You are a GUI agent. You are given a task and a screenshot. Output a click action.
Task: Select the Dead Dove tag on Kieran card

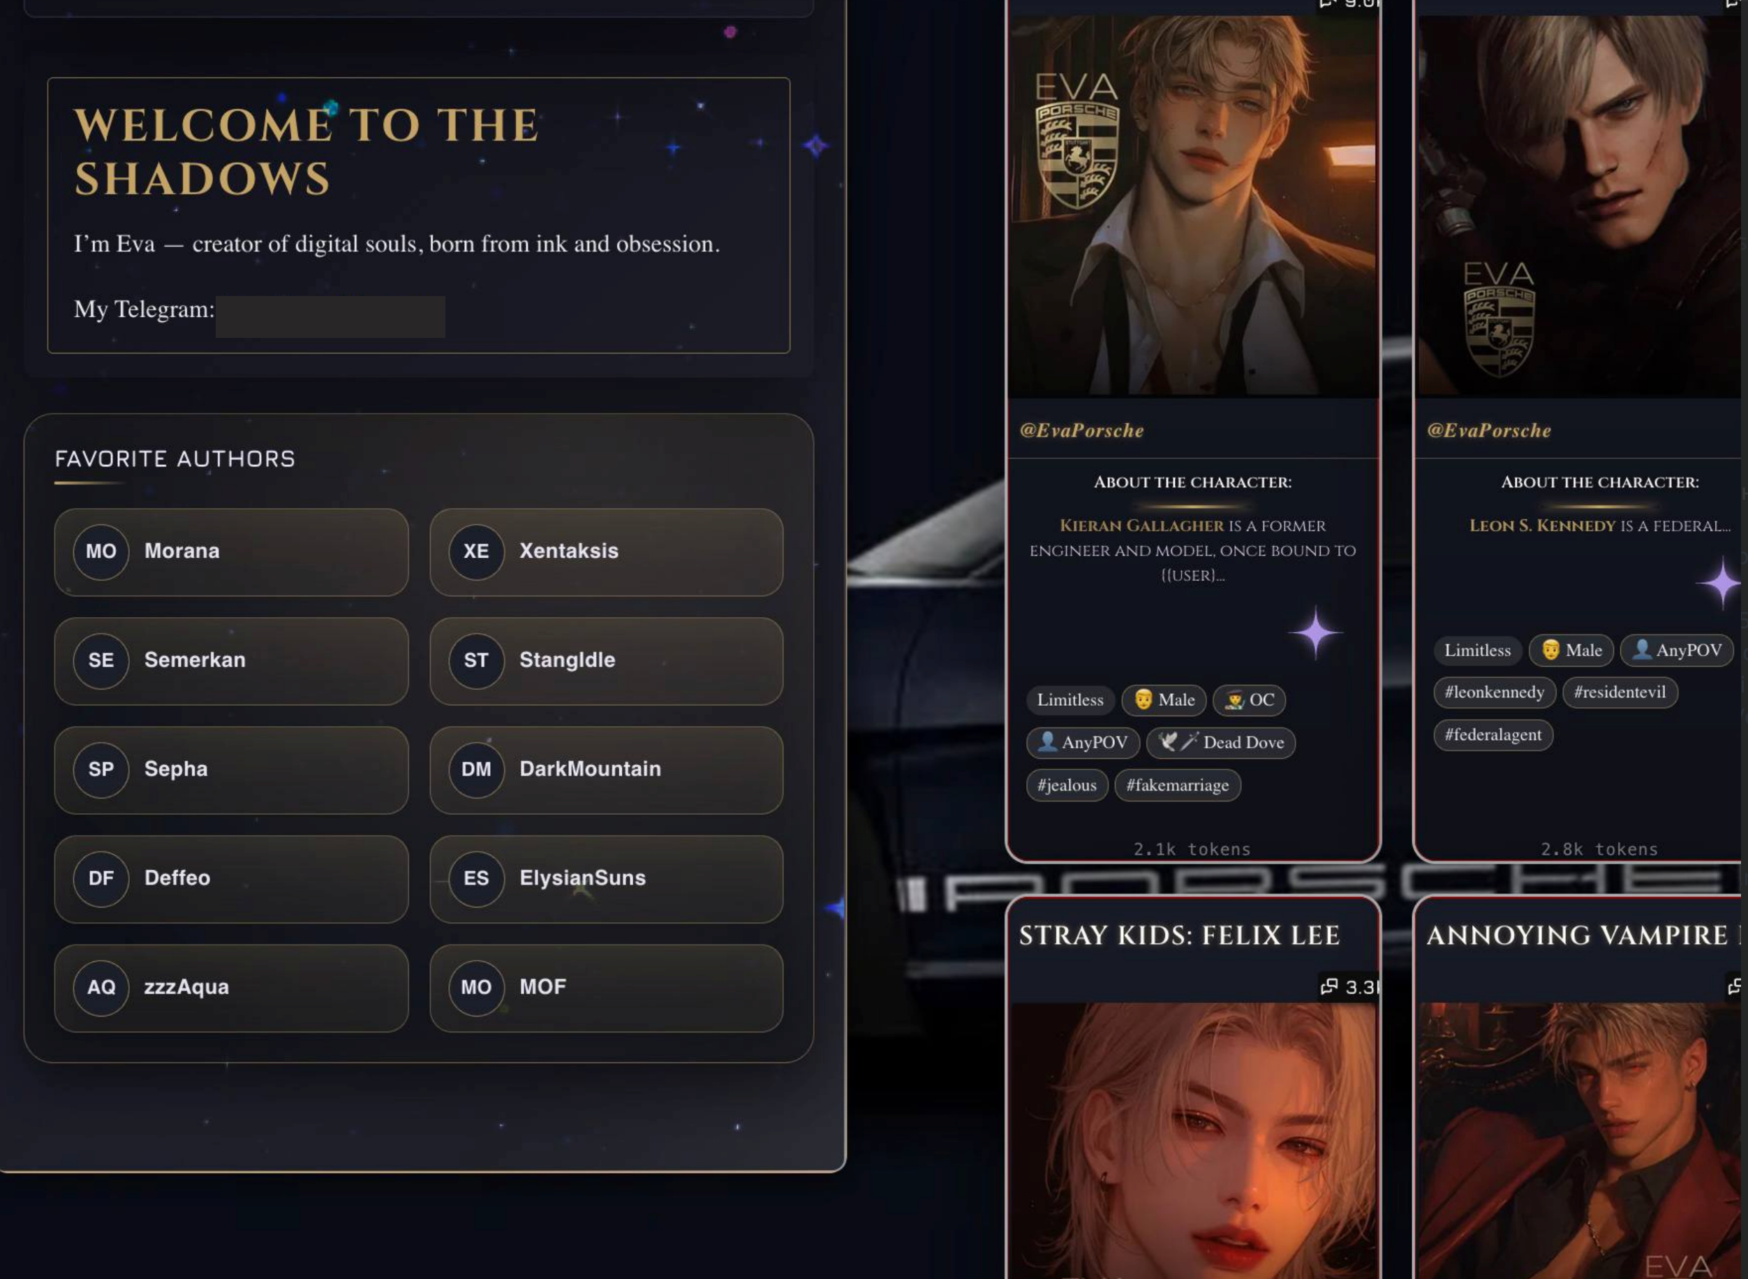click(1221, 742)
